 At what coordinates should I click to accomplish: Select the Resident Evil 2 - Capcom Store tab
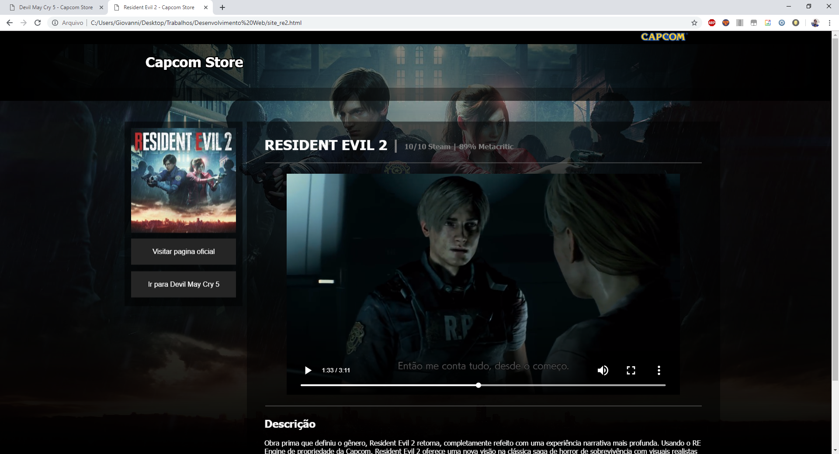click(x=159, y=7)
